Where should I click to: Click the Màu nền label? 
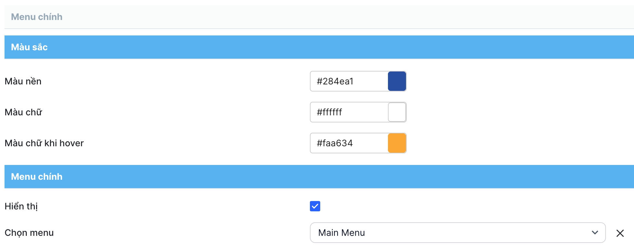tap(23, 81)
